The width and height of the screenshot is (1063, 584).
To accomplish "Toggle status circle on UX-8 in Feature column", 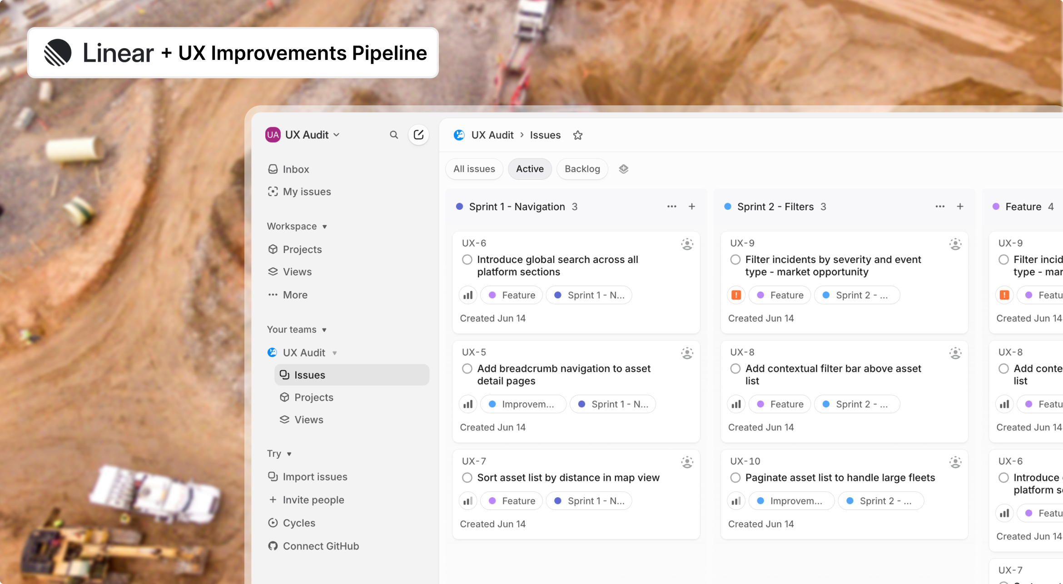I will 1004,369.
